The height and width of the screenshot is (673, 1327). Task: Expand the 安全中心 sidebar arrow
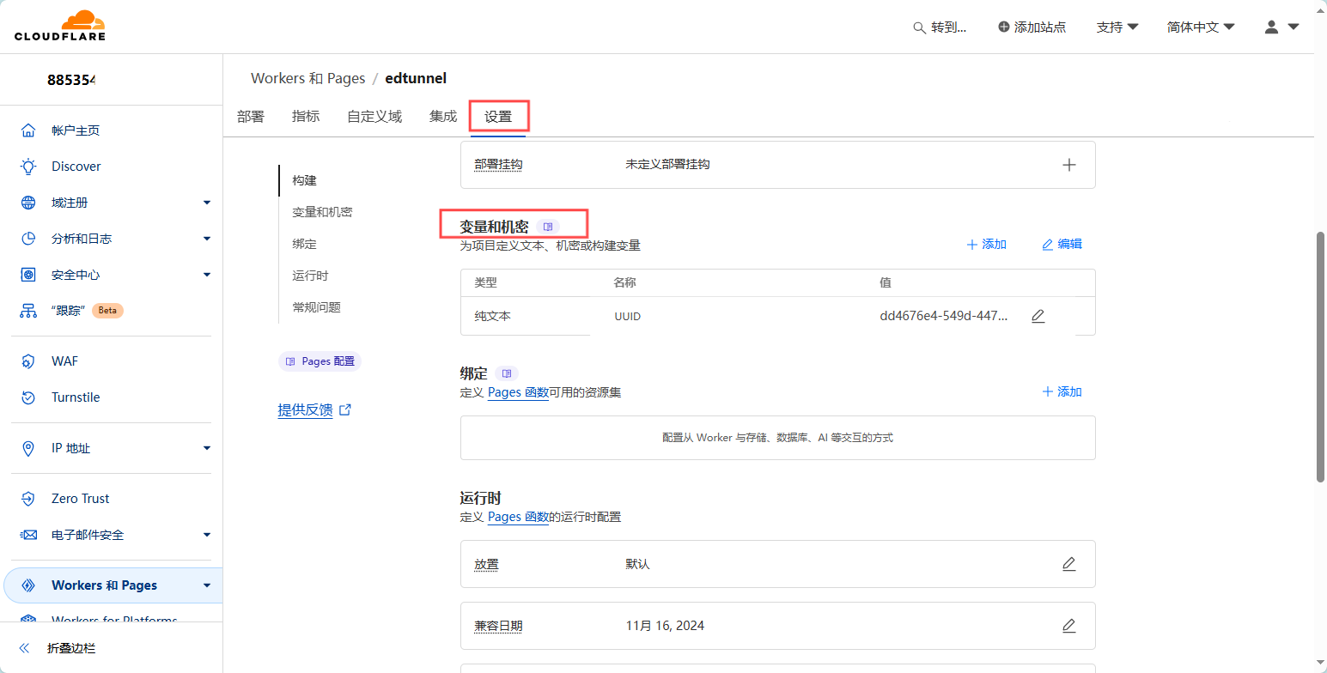pos(207,275)
